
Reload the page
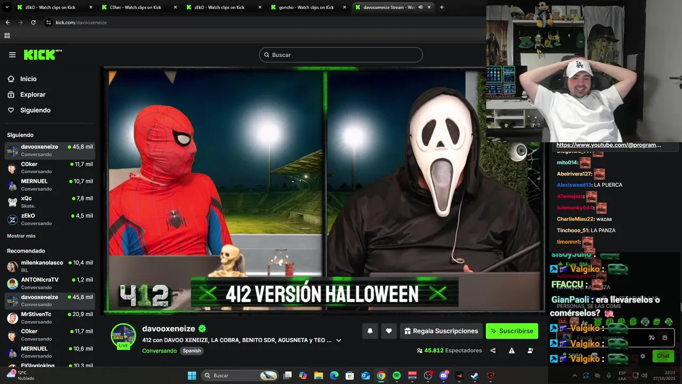coord(33,22)
